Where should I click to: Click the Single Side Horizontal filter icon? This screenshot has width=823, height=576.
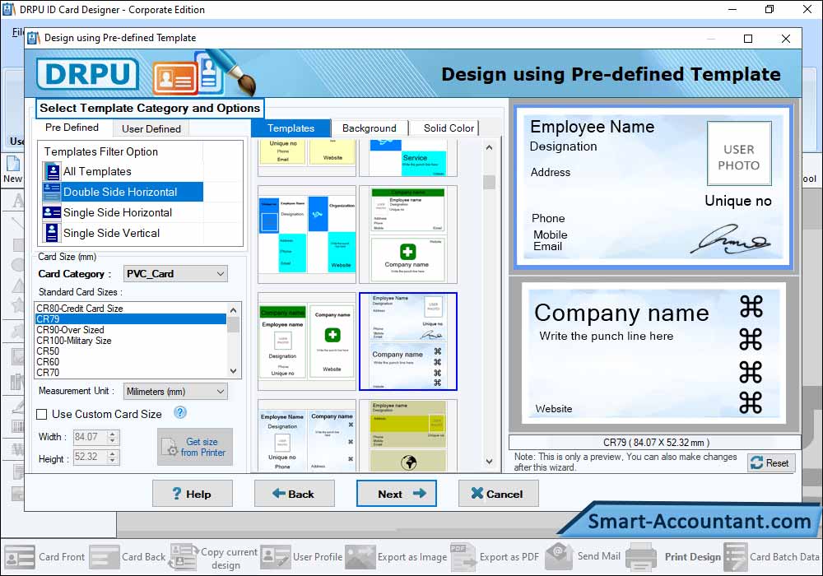(x=52, y=212)
